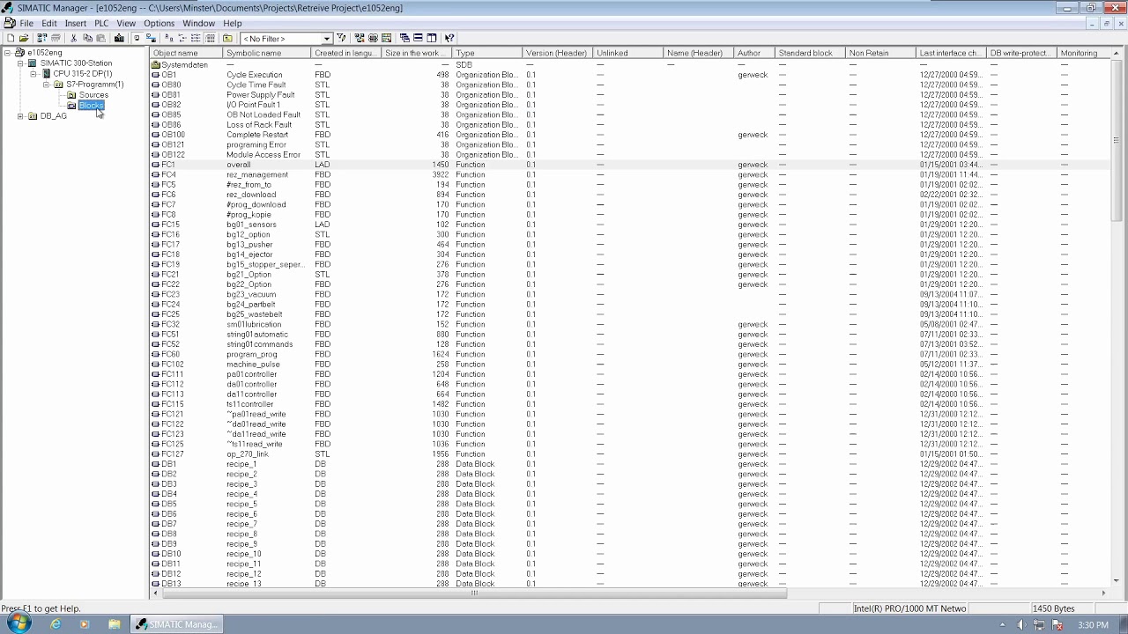Open the PLC menu
1128x634 pixels.
tap(101, 23)
